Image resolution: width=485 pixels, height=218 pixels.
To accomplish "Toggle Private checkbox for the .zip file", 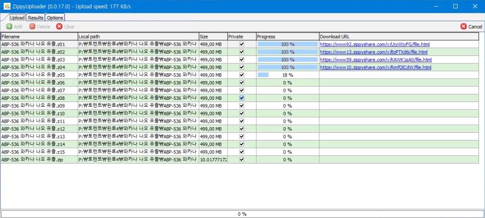I will [x=242, y=159].
